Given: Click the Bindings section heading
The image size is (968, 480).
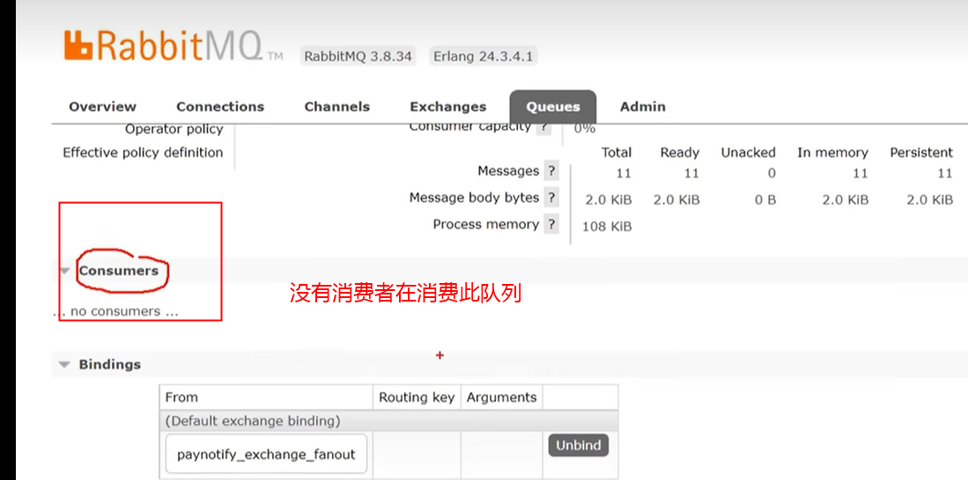Looking at the screenshot, I should tap(110, 365).
